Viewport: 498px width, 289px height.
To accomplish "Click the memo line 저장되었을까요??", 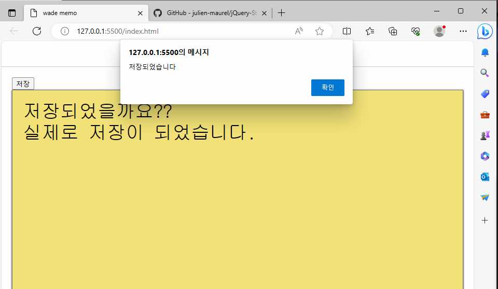I will coord(98,111).
